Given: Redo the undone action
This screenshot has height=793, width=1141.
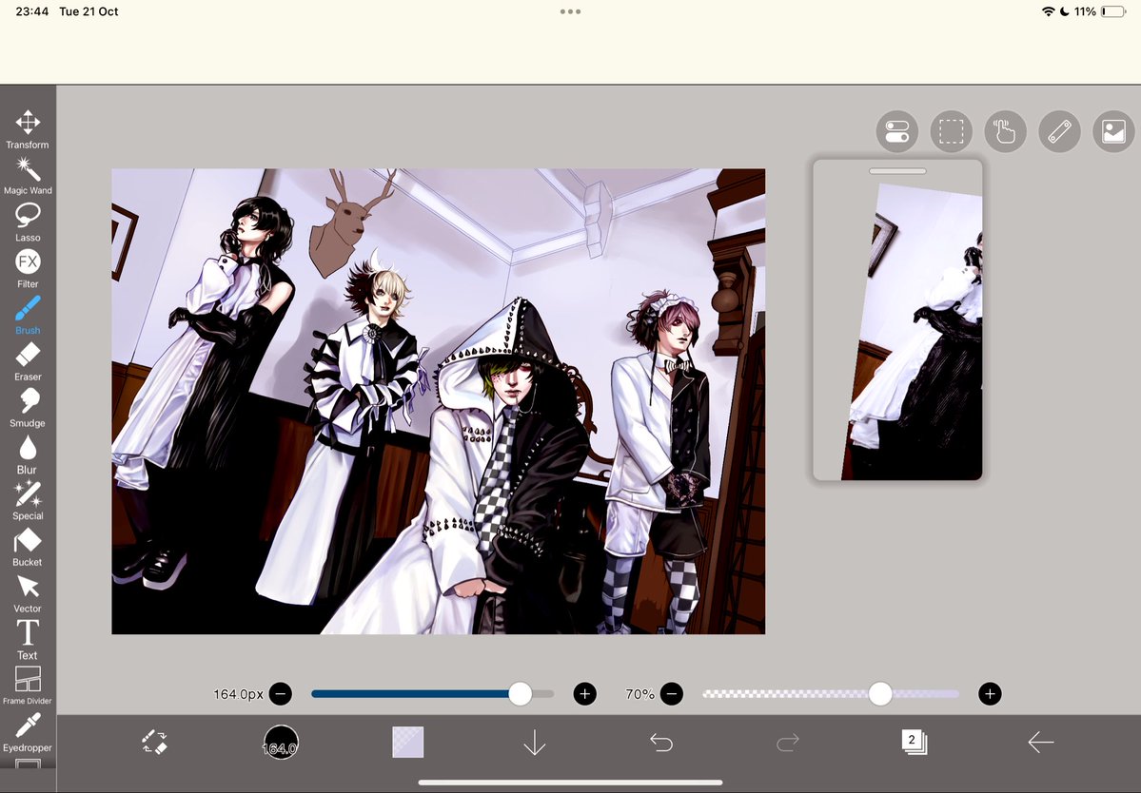Looking at the screenshot, I should (x=788, y=742).
